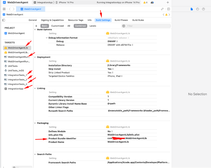Click Product Bundle Identifier setting name
Screen dimensions: 211x168
tap(62, 138)
